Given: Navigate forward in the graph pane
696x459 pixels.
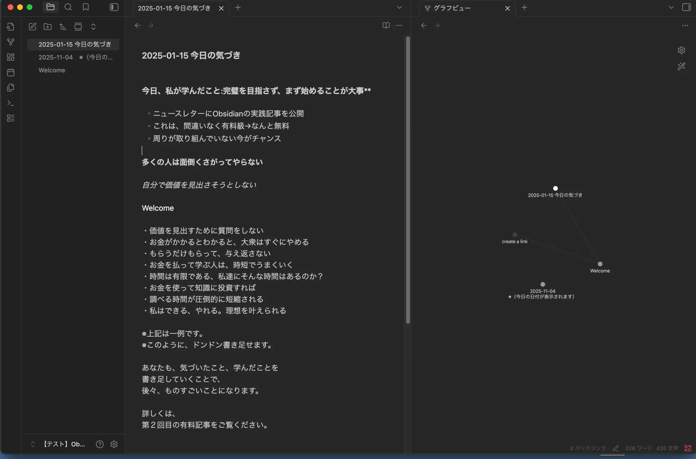Looking at the screenshot, I should (437, 26).
